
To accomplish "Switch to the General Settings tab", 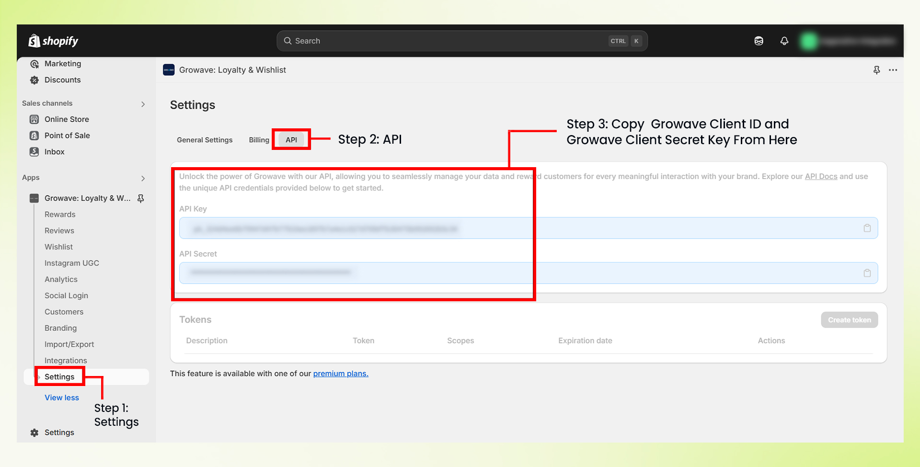I will click(204, 139).
